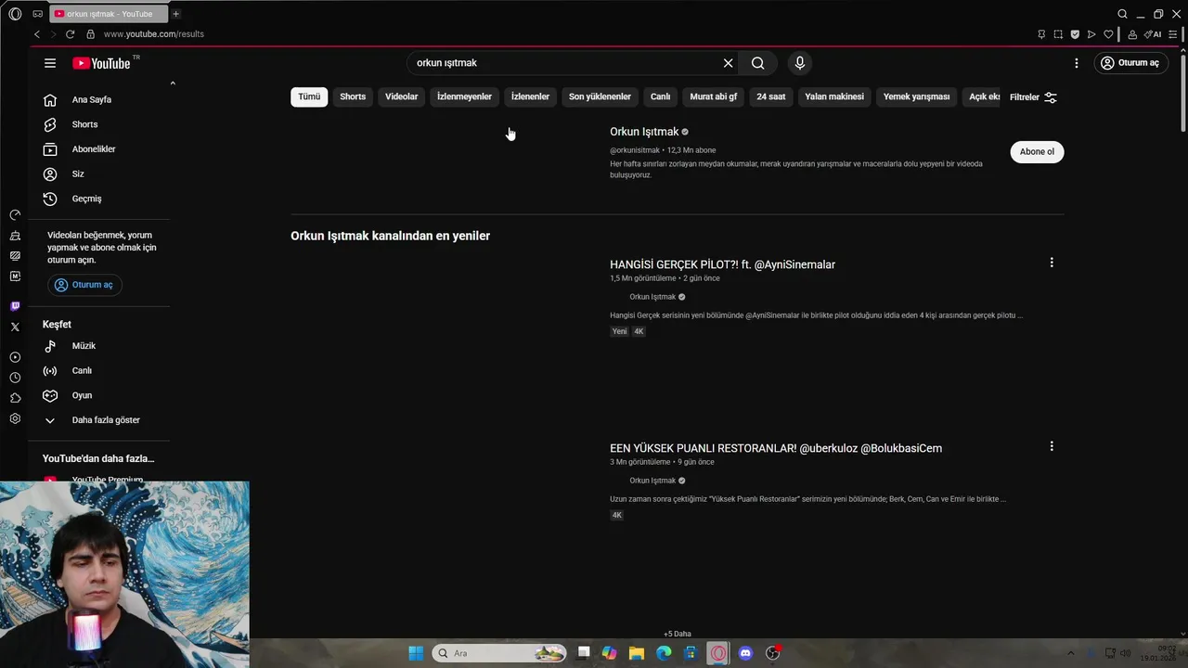Open the Orkun Işıtmak channel title
Viewport: 1188px width, 668px height.
644,132
